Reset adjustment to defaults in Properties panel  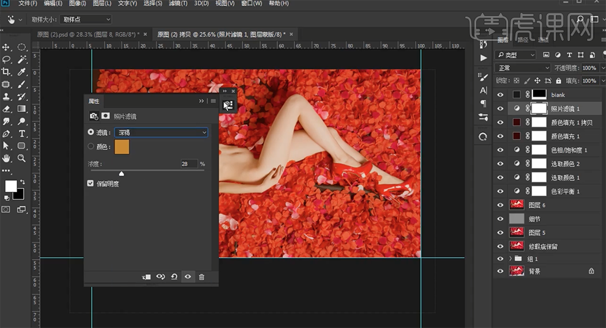click(x=174, y=277)
